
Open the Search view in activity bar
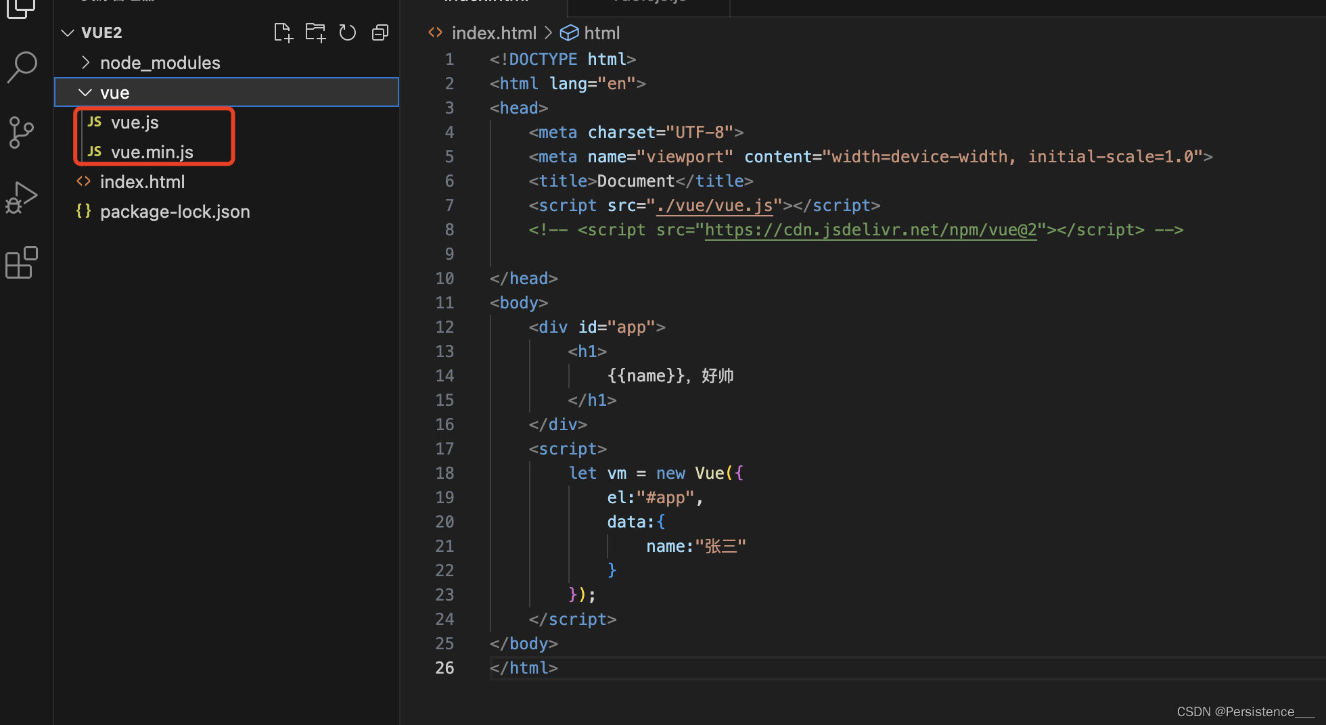22,68
